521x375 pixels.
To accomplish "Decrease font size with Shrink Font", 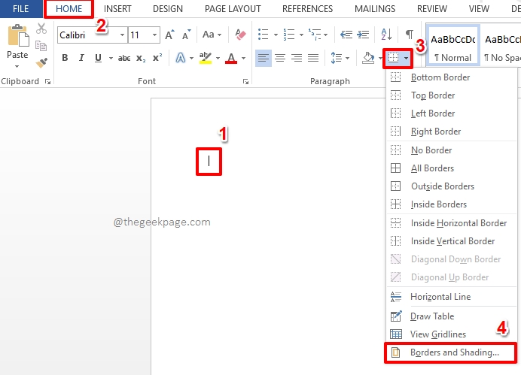I will 187,35.
